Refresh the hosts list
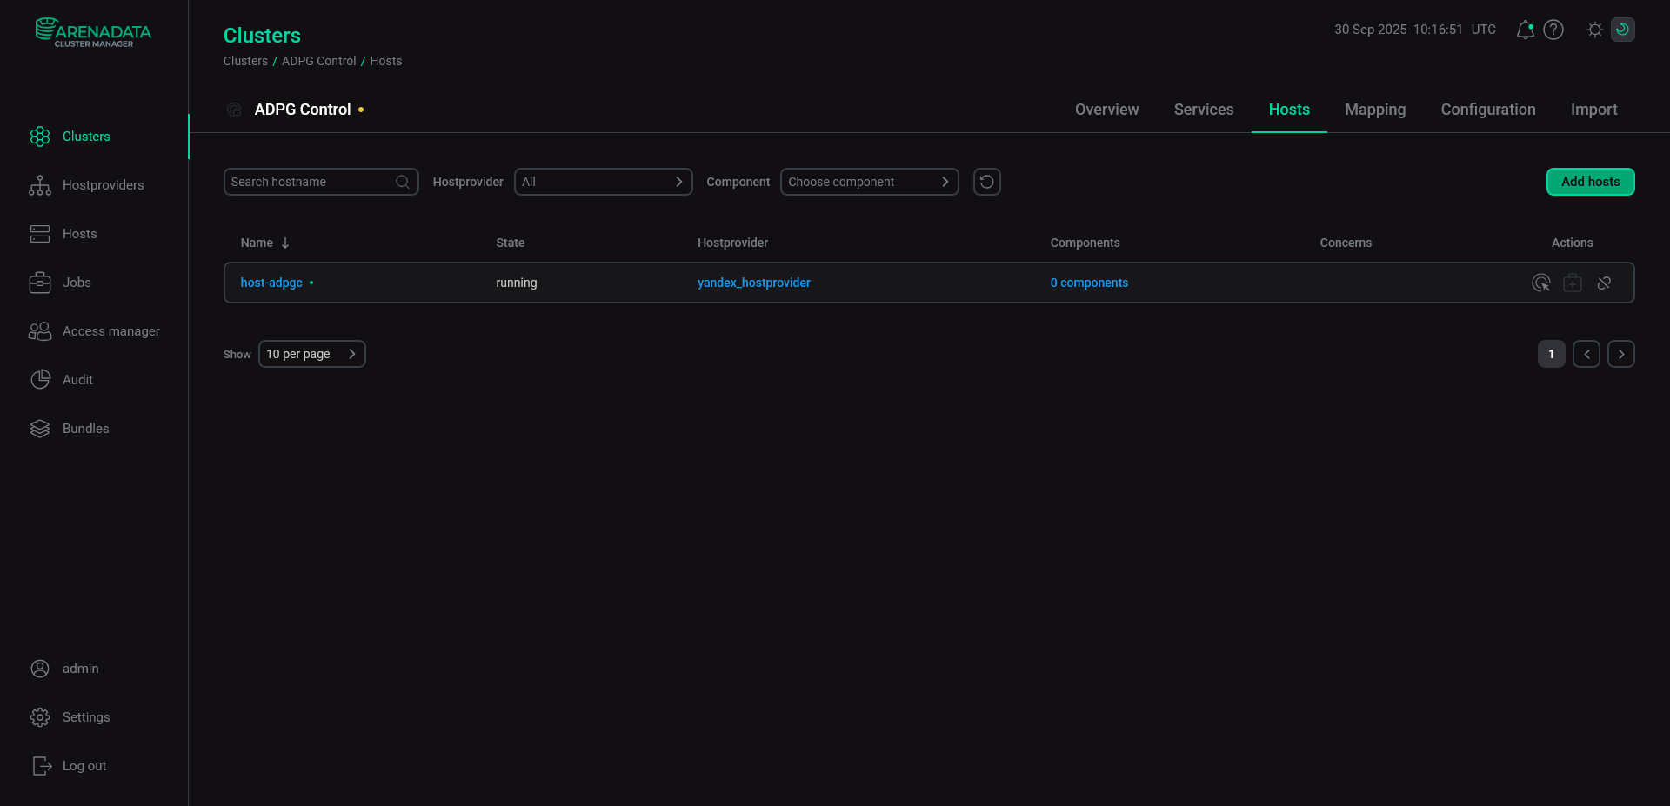 click(x=986, y=182)
